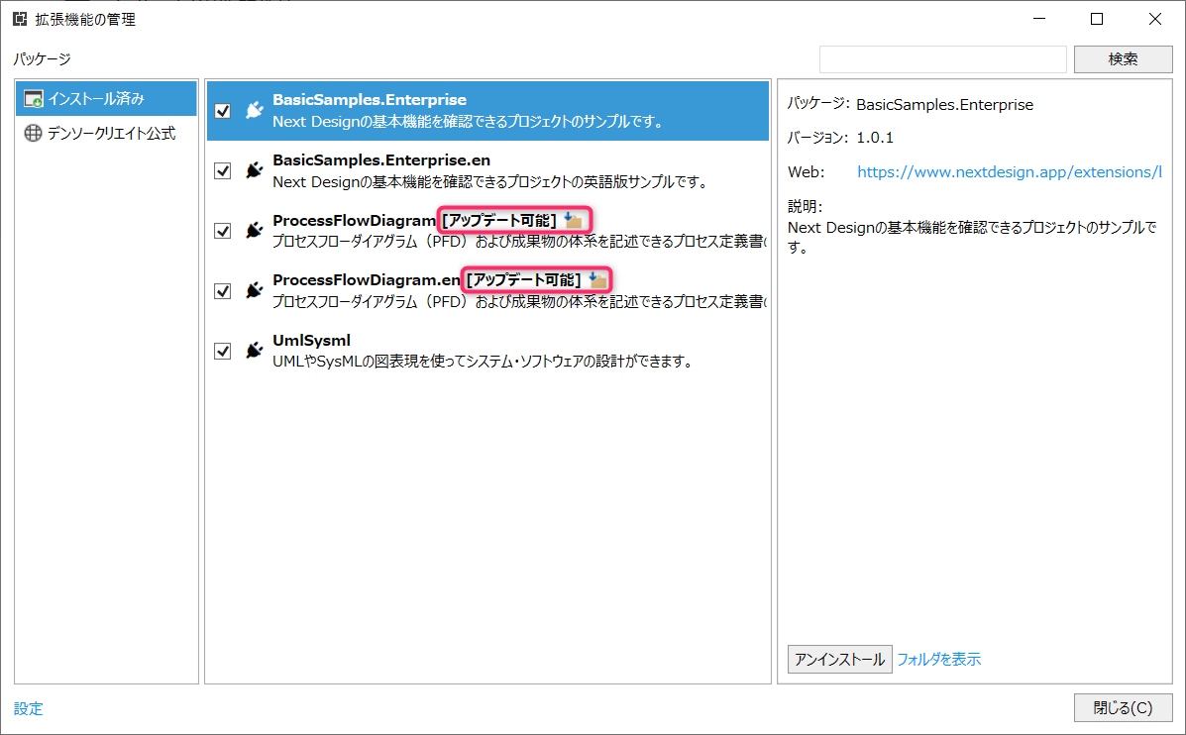Image resolution: width=1186 pixels, height=735 pixels.
Task: Click the 閉じる(C) button
Action: coord(1124,708)
